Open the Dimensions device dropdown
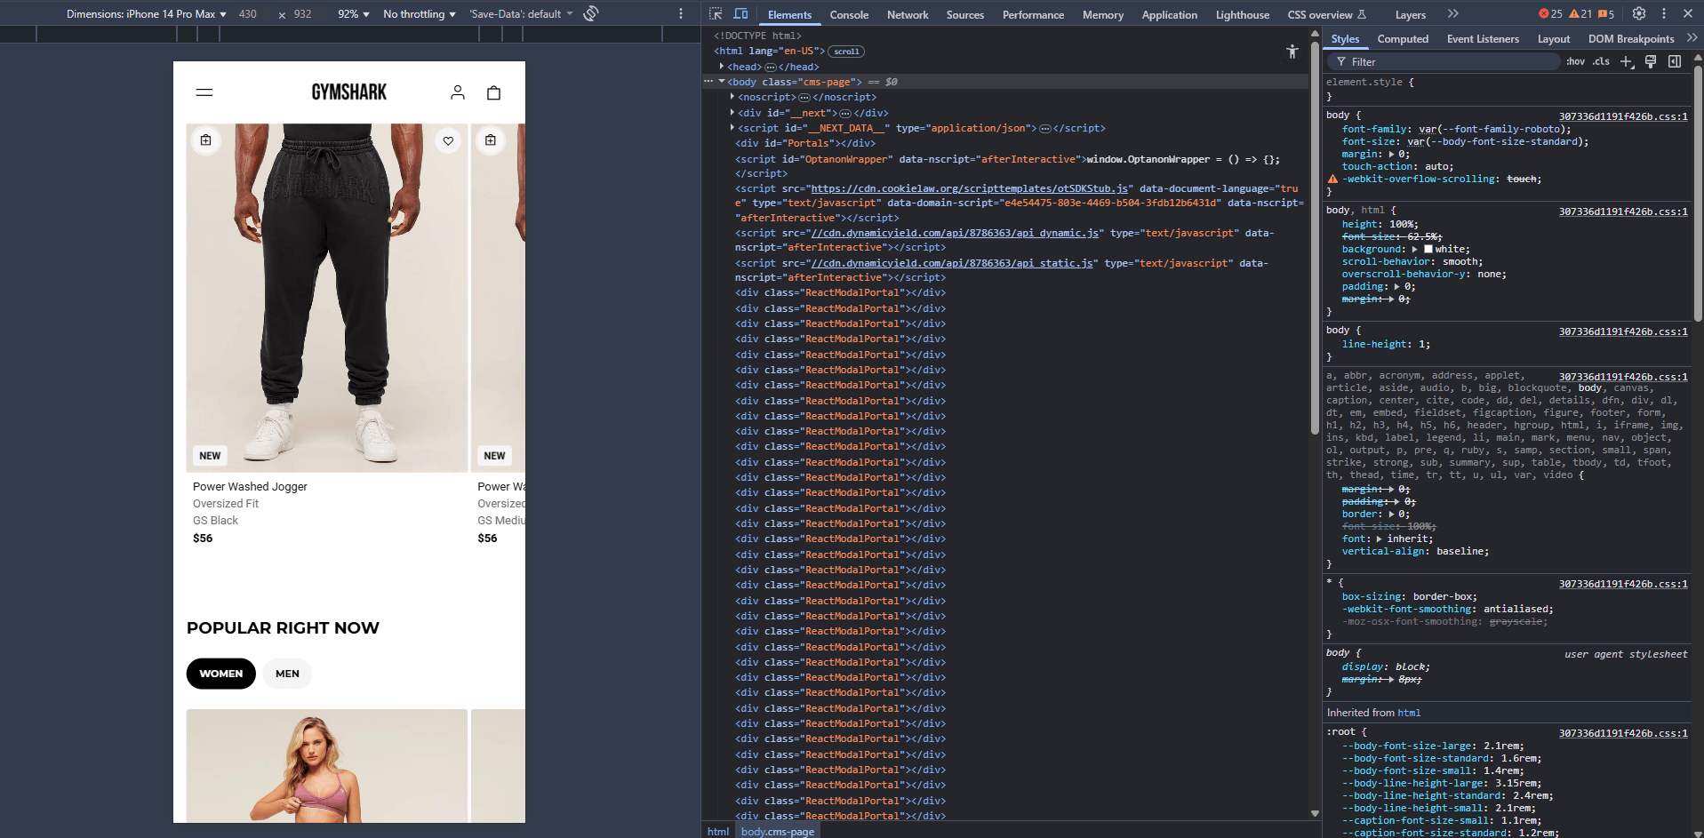1704x838 pixels. pyautogui.click(x=147, y=14)
